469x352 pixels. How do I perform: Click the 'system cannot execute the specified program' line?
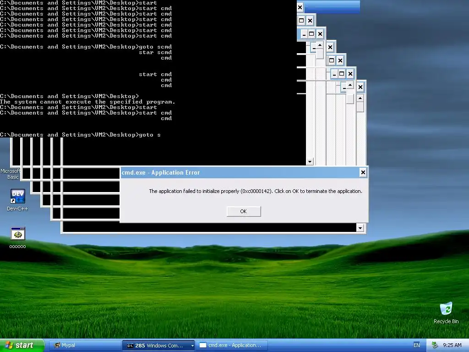click(87, 102)
